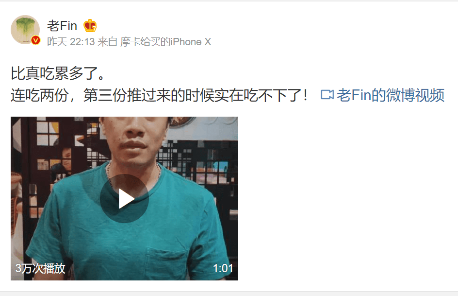458x296 pixels.
Task: Play the video with the play button
Action: coord(124,199)
